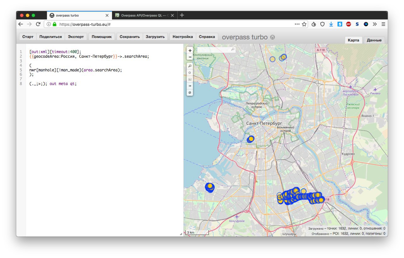Zoom in the map with plus button
This screenshot has height=258, width=404.
(190, 50)
